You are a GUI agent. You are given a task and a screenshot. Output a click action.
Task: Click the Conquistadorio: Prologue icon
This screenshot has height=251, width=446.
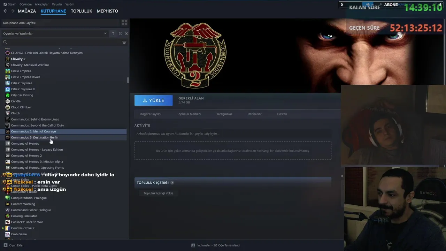tap(8, 198)
